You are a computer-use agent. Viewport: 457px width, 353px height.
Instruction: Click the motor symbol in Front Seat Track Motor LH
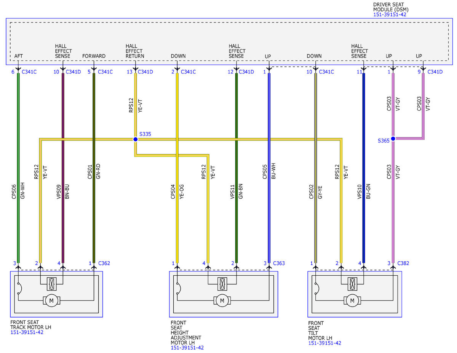click(51, 301)
